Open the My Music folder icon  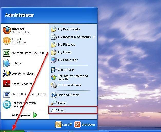click(54, 52)
